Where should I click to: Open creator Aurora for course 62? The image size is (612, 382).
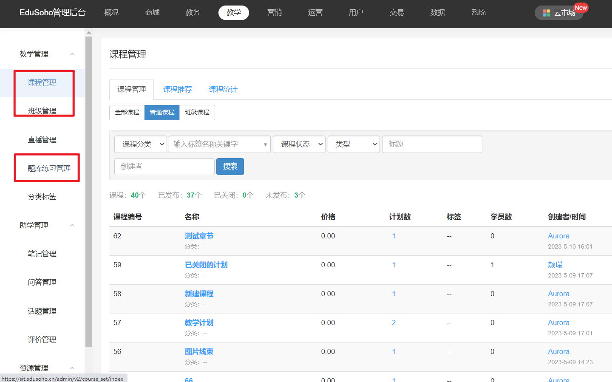(x=558, y=236)
